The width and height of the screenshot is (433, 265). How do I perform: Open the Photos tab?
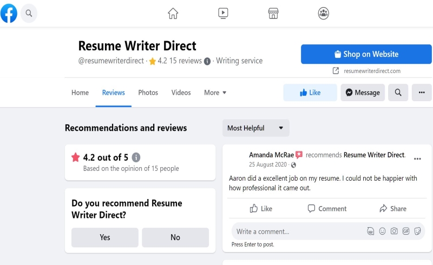(x=148, y=92)
